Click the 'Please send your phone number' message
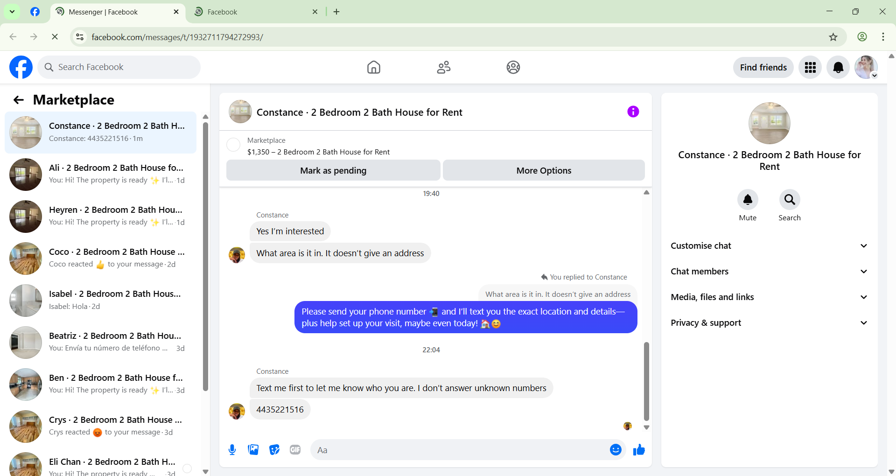The height and width of the screenshot is (476, 896). point(466,317)
